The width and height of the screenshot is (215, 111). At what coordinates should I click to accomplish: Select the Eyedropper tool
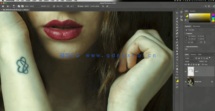(177, 30)
